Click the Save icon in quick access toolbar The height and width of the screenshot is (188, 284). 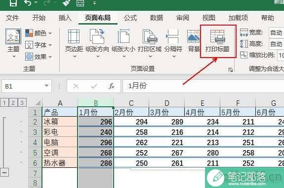pos(13,3)
